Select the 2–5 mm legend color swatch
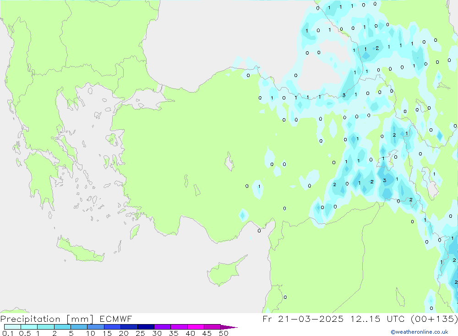The height and width of the screenshot is (336, 458). 62,327
